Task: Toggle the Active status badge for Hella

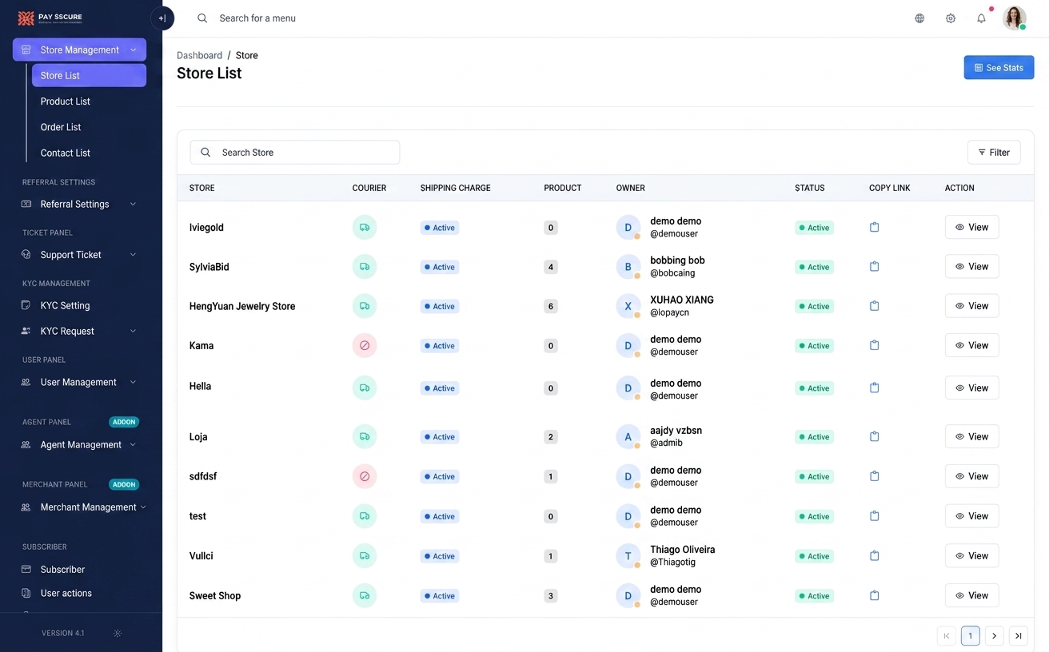Action: (814, 388)
